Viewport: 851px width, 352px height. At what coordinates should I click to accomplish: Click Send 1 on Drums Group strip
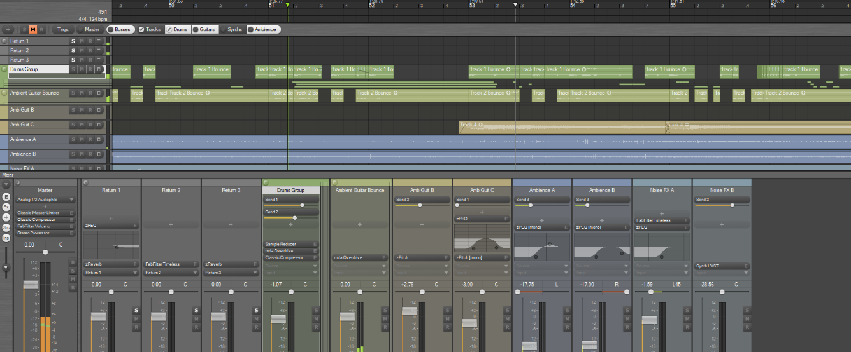point(290,200)
